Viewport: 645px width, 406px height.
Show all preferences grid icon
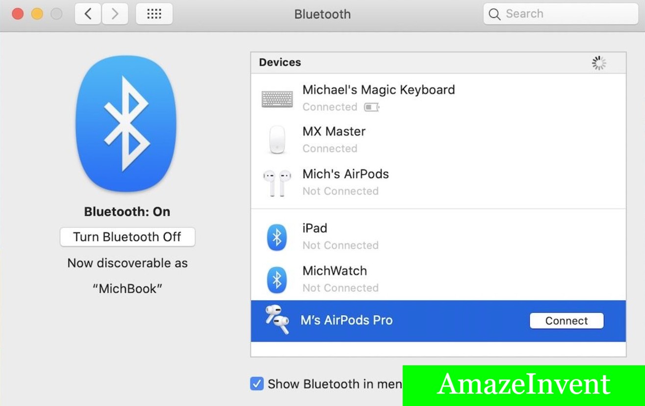point(154,14)
